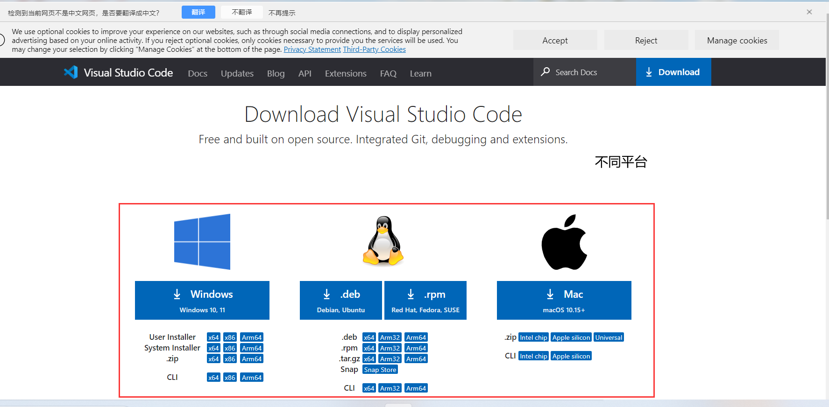The image size is (829, 407).
Task: Select Linux .tar.gz Arm64 download
Action: pyautogui.click(x=416, y=358)
